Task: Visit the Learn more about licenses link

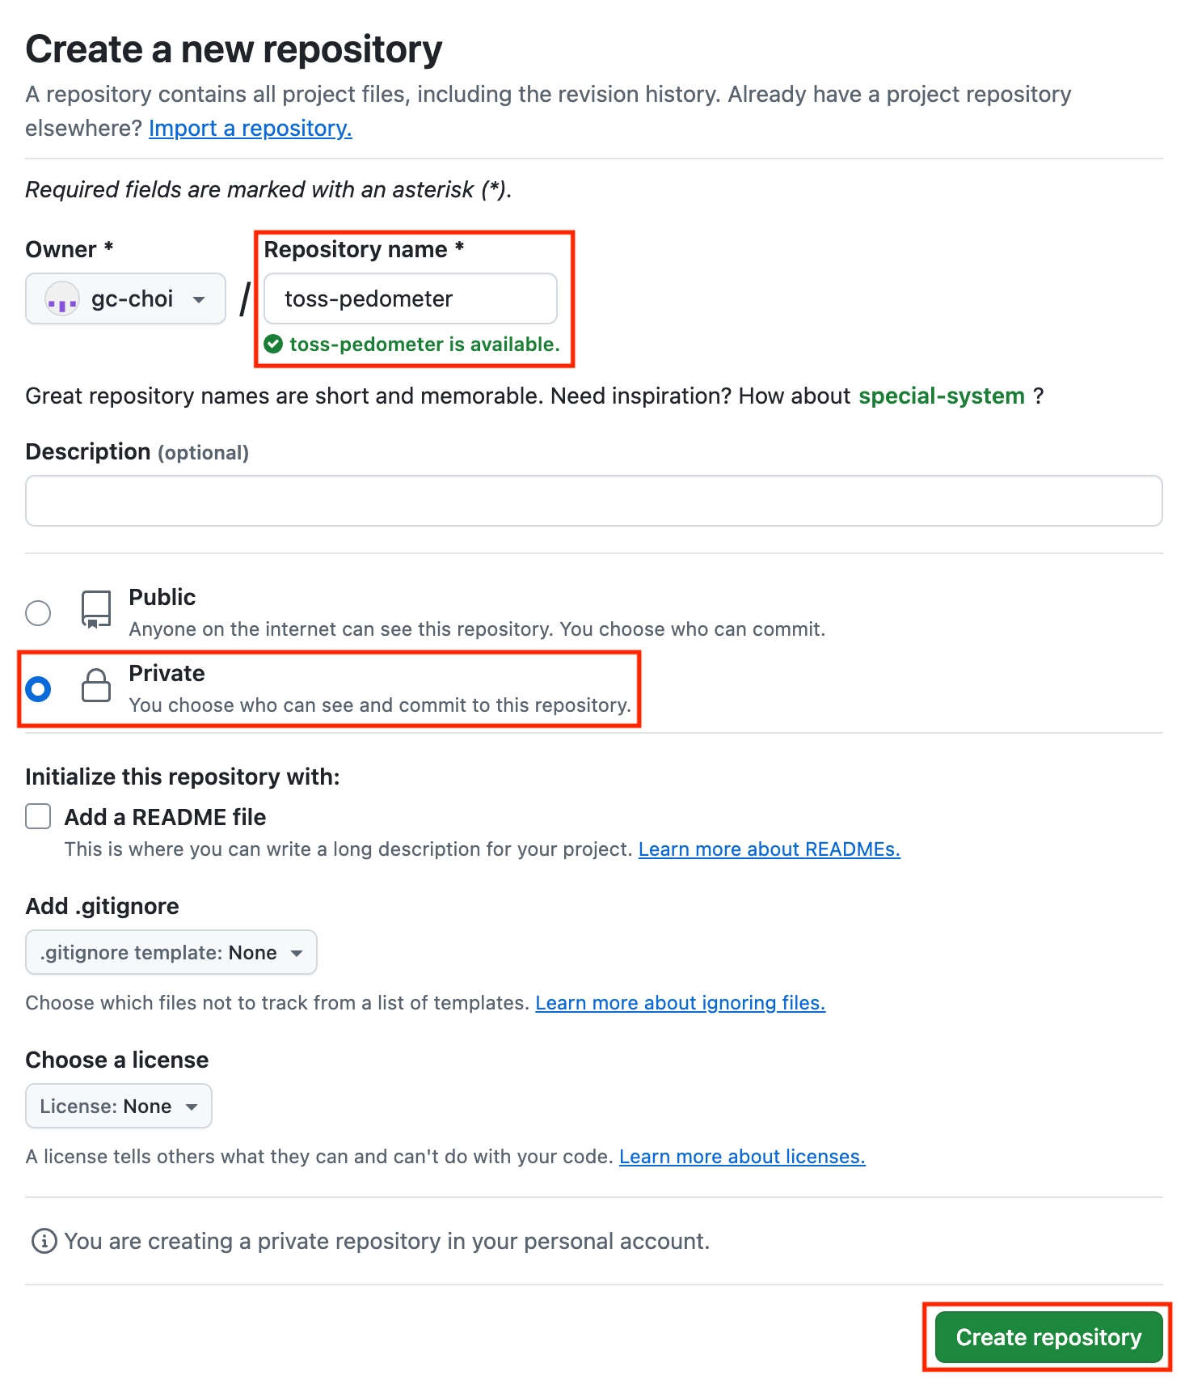Action: (742, 1157)
